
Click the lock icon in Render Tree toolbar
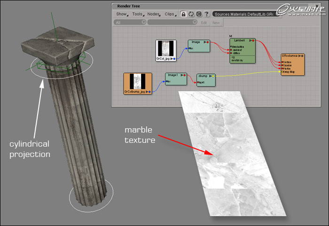click(183, 14)
